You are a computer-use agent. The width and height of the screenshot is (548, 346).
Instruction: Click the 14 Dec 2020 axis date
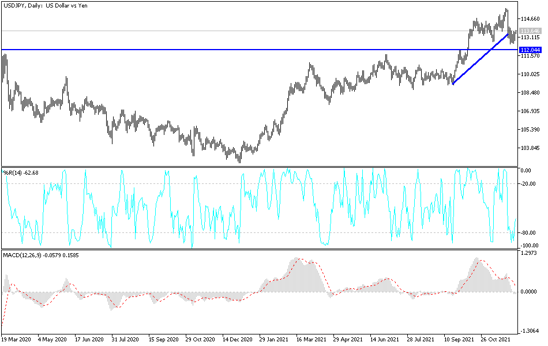click(238, 340)
